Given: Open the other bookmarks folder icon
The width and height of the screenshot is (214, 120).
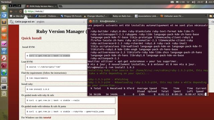Looking at the screenshot, I should (x=211, y=16).
